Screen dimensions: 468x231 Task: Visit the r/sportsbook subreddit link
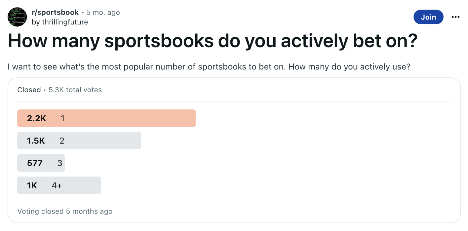pos(55,12)
